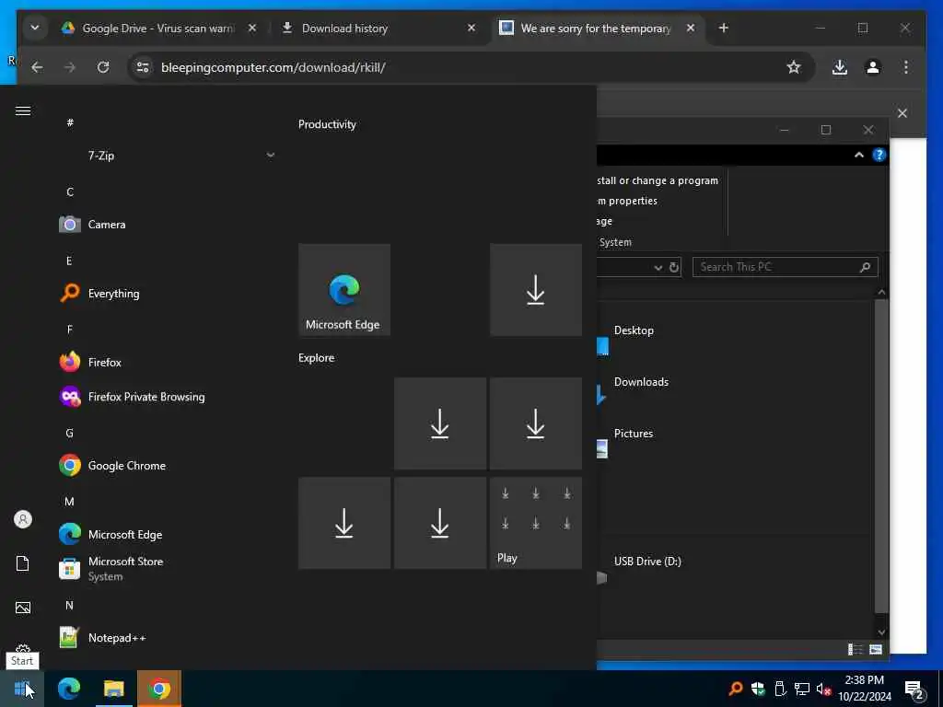The image size is (943, 707).
Task: Open the taskbar clock showing 2:38 PM
Action: (865, 689)
